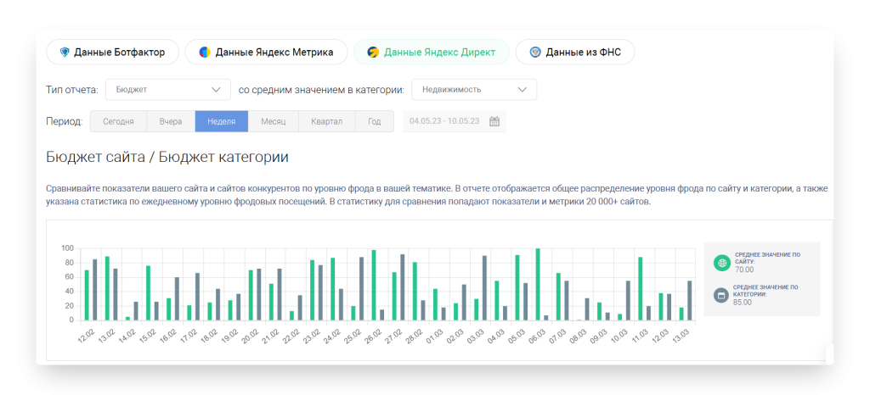Click the tallest green bar at 06.03
Image resolution: width=870 pixels, height=395 pixels.
pos(537,284)
